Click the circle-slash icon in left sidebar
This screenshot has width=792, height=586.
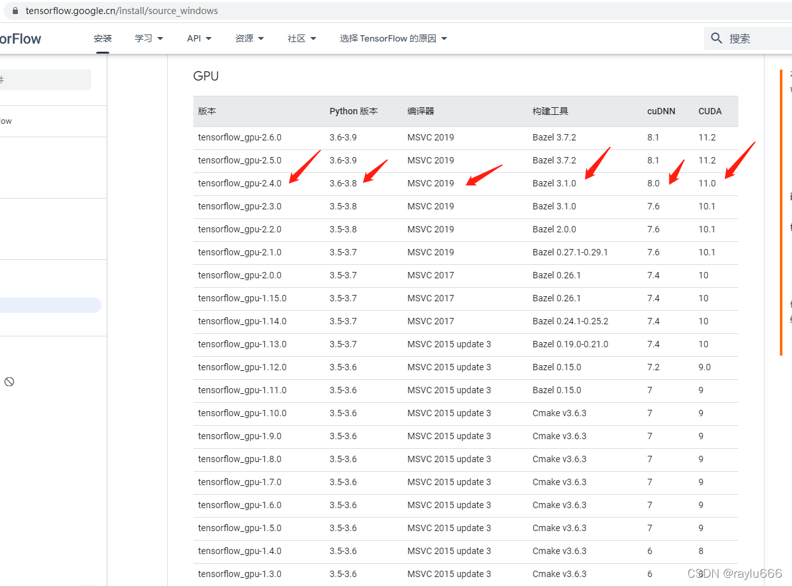9,382
